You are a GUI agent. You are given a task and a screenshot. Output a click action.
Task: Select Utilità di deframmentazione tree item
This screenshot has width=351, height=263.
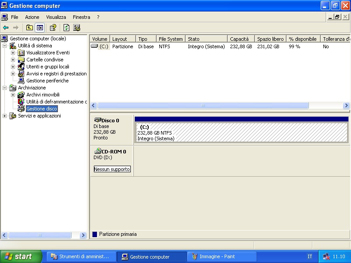[56, 102]
